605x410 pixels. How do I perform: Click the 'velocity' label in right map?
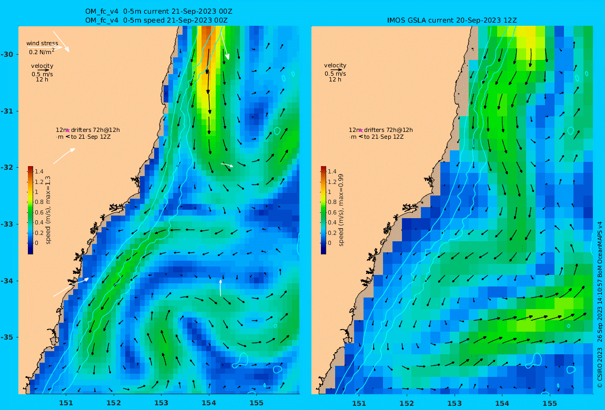(335, 66)
